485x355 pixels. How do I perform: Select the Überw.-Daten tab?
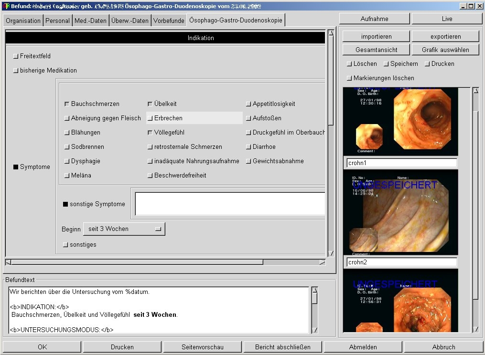tap(130, 21)
